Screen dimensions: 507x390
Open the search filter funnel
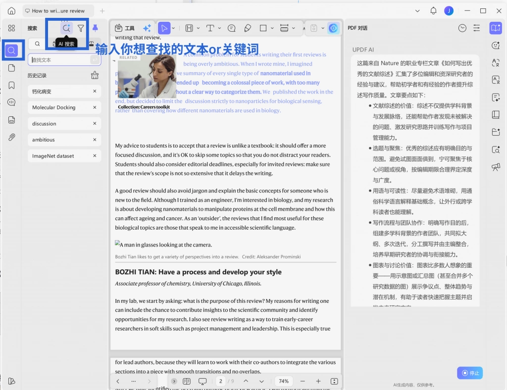81,28
